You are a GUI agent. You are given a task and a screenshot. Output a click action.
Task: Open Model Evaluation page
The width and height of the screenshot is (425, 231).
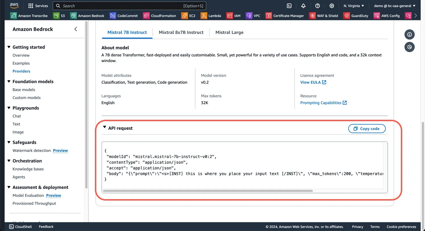28,195
